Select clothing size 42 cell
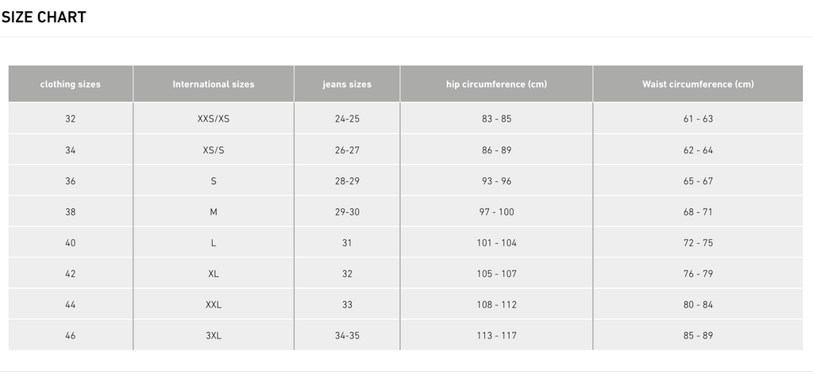 point(71,273)
